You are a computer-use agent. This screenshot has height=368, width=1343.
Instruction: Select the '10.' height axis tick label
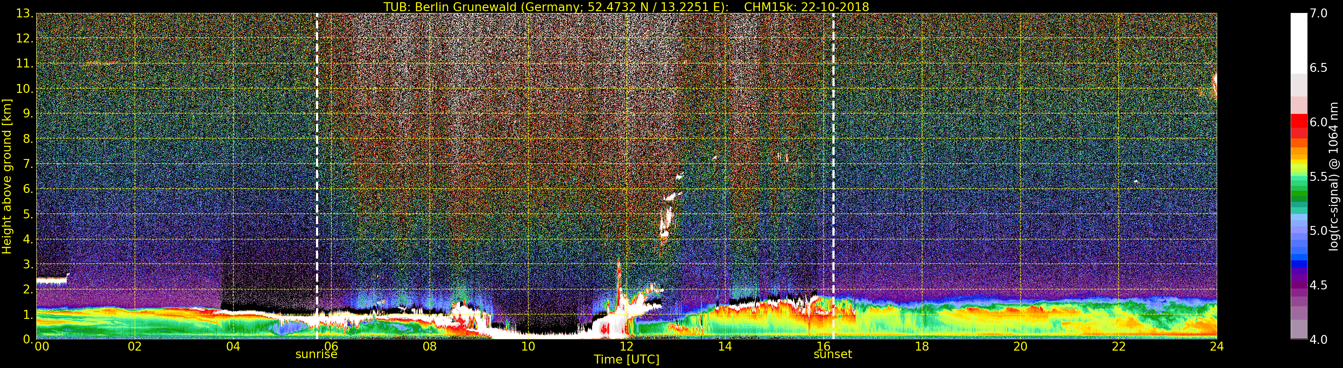25,88
